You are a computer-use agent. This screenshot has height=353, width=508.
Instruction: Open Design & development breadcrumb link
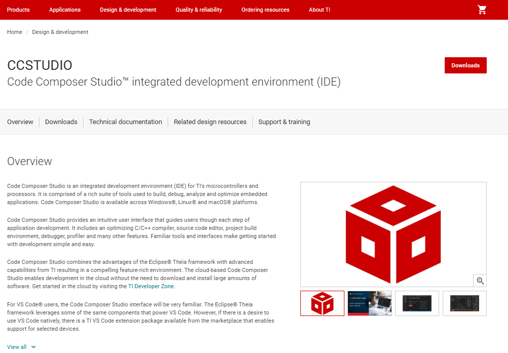[x=60, y=32]
